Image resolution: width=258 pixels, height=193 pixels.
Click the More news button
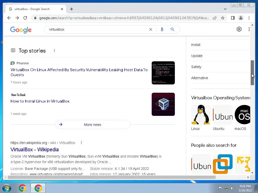[x=93, y=125]
